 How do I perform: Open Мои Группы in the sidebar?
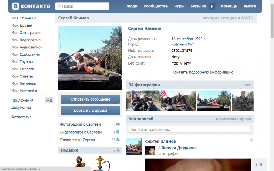pos(22,62)
